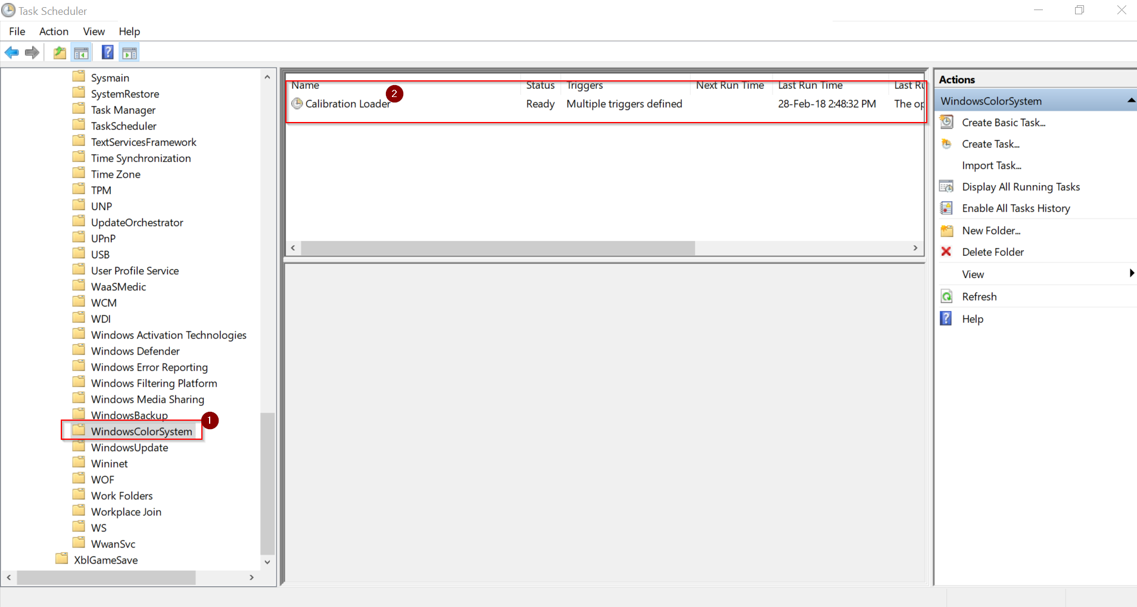
Task: Open the View menu
Action: (x=94, y=32)
